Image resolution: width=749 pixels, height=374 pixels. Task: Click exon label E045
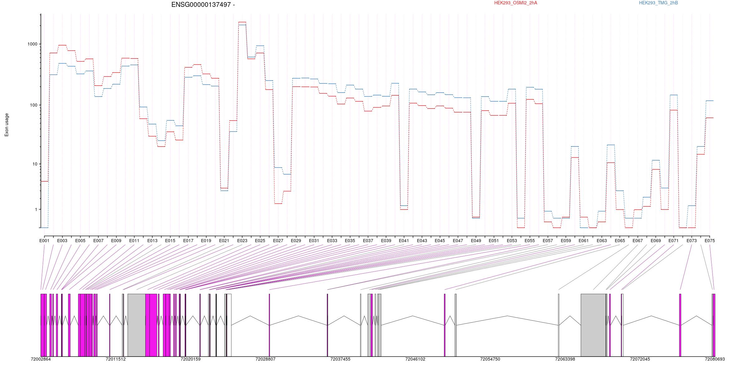440,241
